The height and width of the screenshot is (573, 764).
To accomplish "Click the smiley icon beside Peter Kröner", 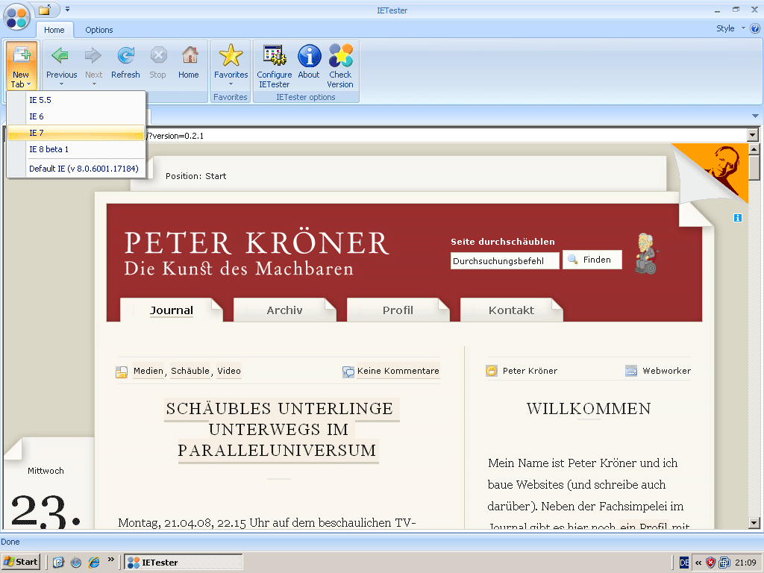I will 492,371.
